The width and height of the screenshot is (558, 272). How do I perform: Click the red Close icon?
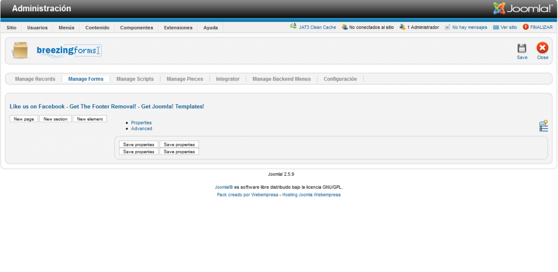pyautogui.click(x=542, y=48)
